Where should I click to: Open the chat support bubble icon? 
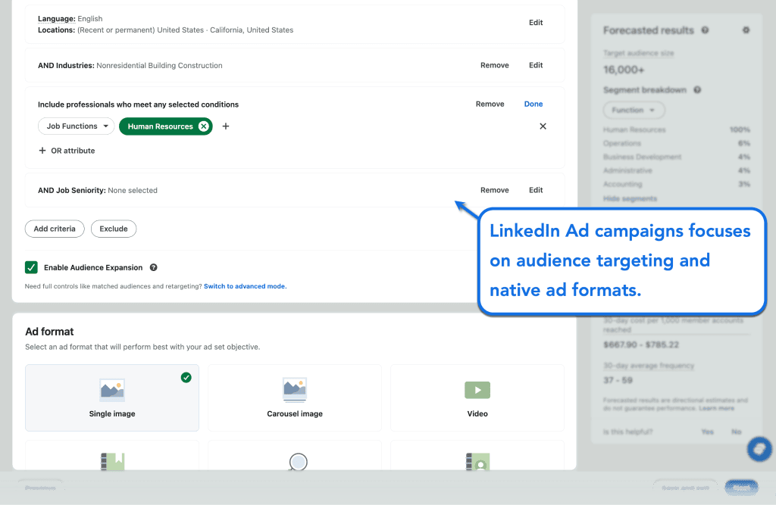(759, 449)
